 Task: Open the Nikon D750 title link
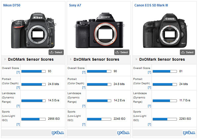(x=12, y=5)
